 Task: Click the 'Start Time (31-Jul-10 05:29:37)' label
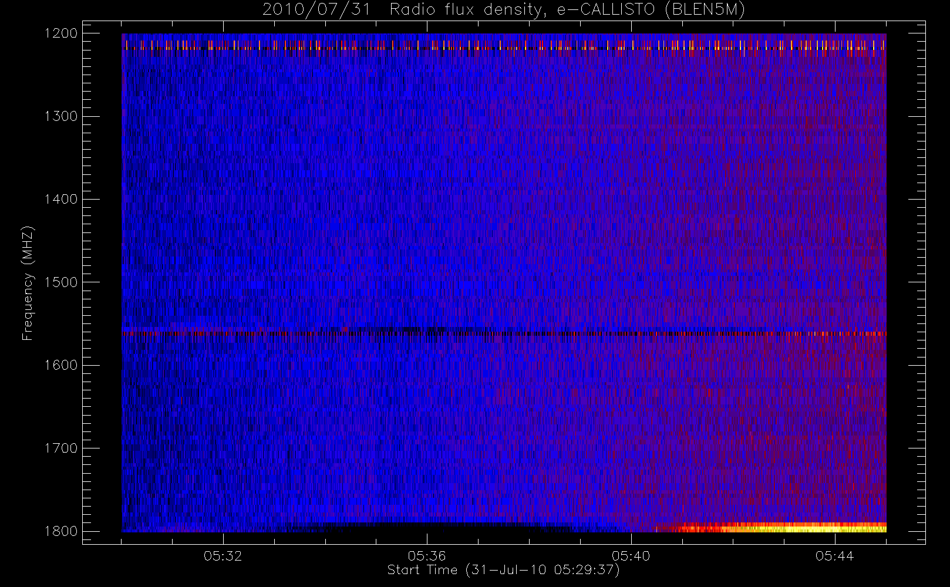504,570
